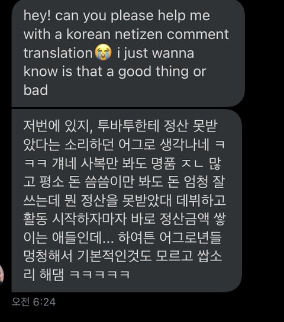Viewport: 284px width, 322px height.
Task: Click the crying face emoji in the message
Action: coord(103,52)
